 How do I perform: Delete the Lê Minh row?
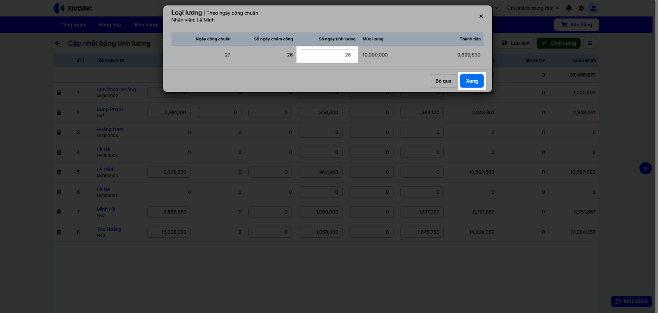tap(59, 172)
